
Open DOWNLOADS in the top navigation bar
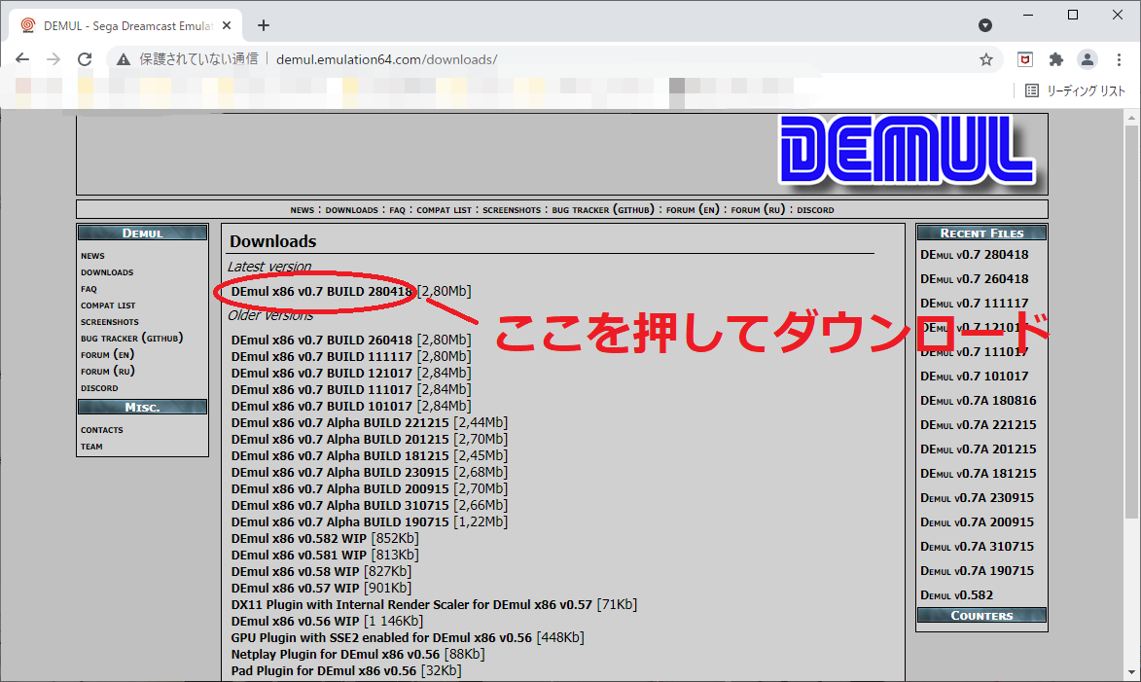click(x=351, y=209)
